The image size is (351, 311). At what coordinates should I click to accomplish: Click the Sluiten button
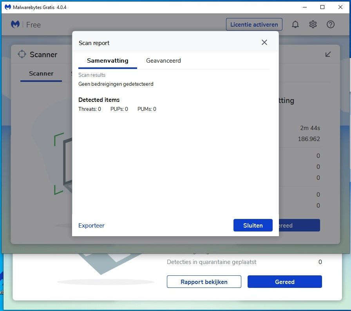pos(253,225)
